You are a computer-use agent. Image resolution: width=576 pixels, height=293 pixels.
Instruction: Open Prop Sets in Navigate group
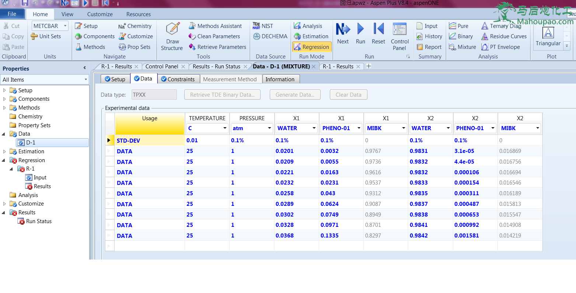click(135, 47)
